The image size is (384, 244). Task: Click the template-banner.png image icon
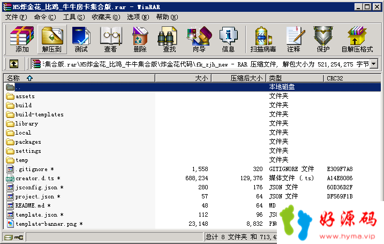(x=10, y=224)
